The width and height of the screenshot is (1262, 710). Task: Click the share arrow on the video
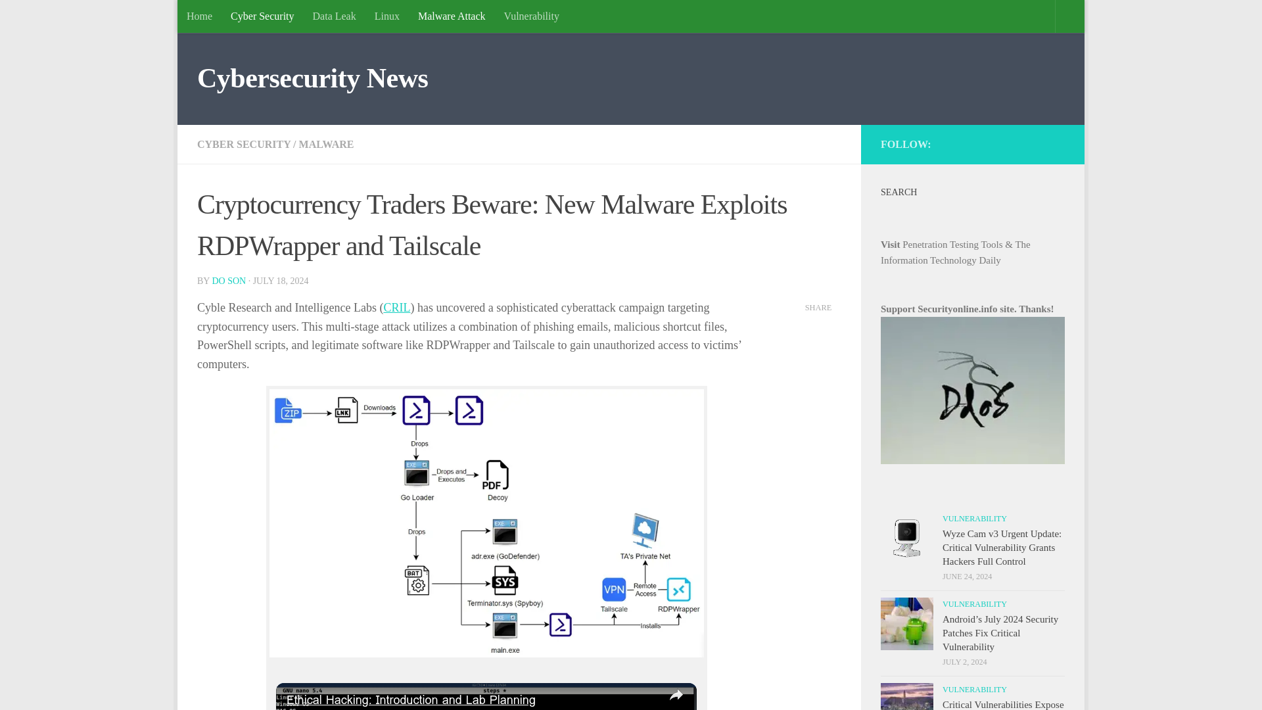676,696
